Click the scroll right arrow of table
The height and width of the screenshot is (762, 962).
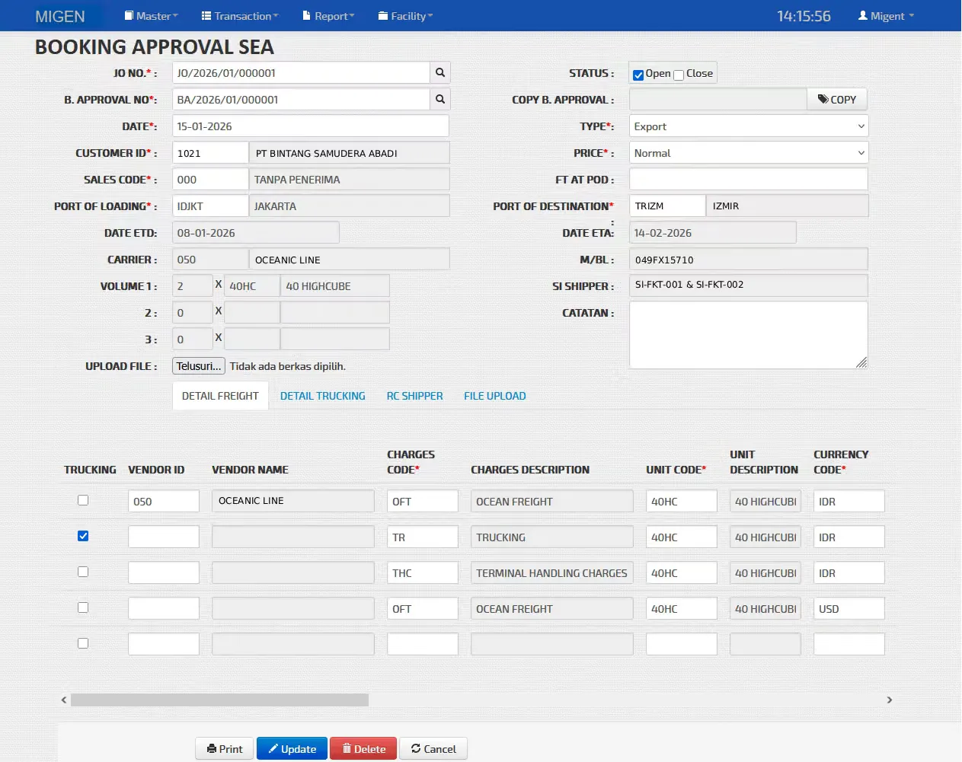click(x=889, y=700)
